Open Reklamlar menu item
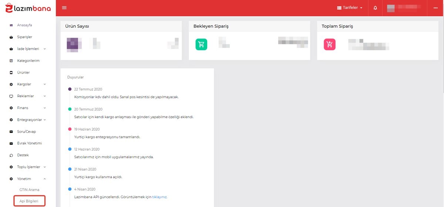This screenshot has height=207, width=444. 26,96
